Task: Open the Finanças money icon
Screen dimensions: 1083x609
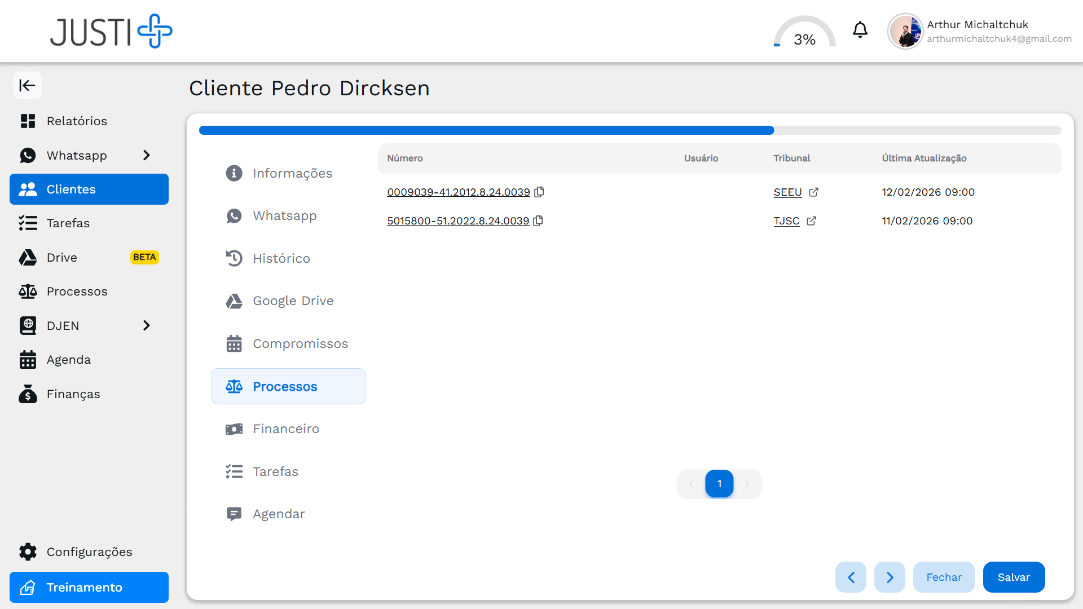Action: (28, 394)
